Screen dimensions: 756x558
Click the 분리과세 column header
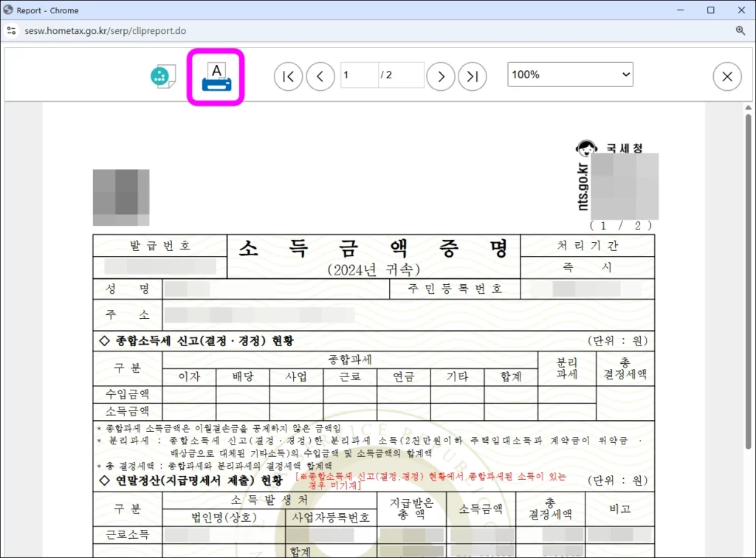(567, 368)
